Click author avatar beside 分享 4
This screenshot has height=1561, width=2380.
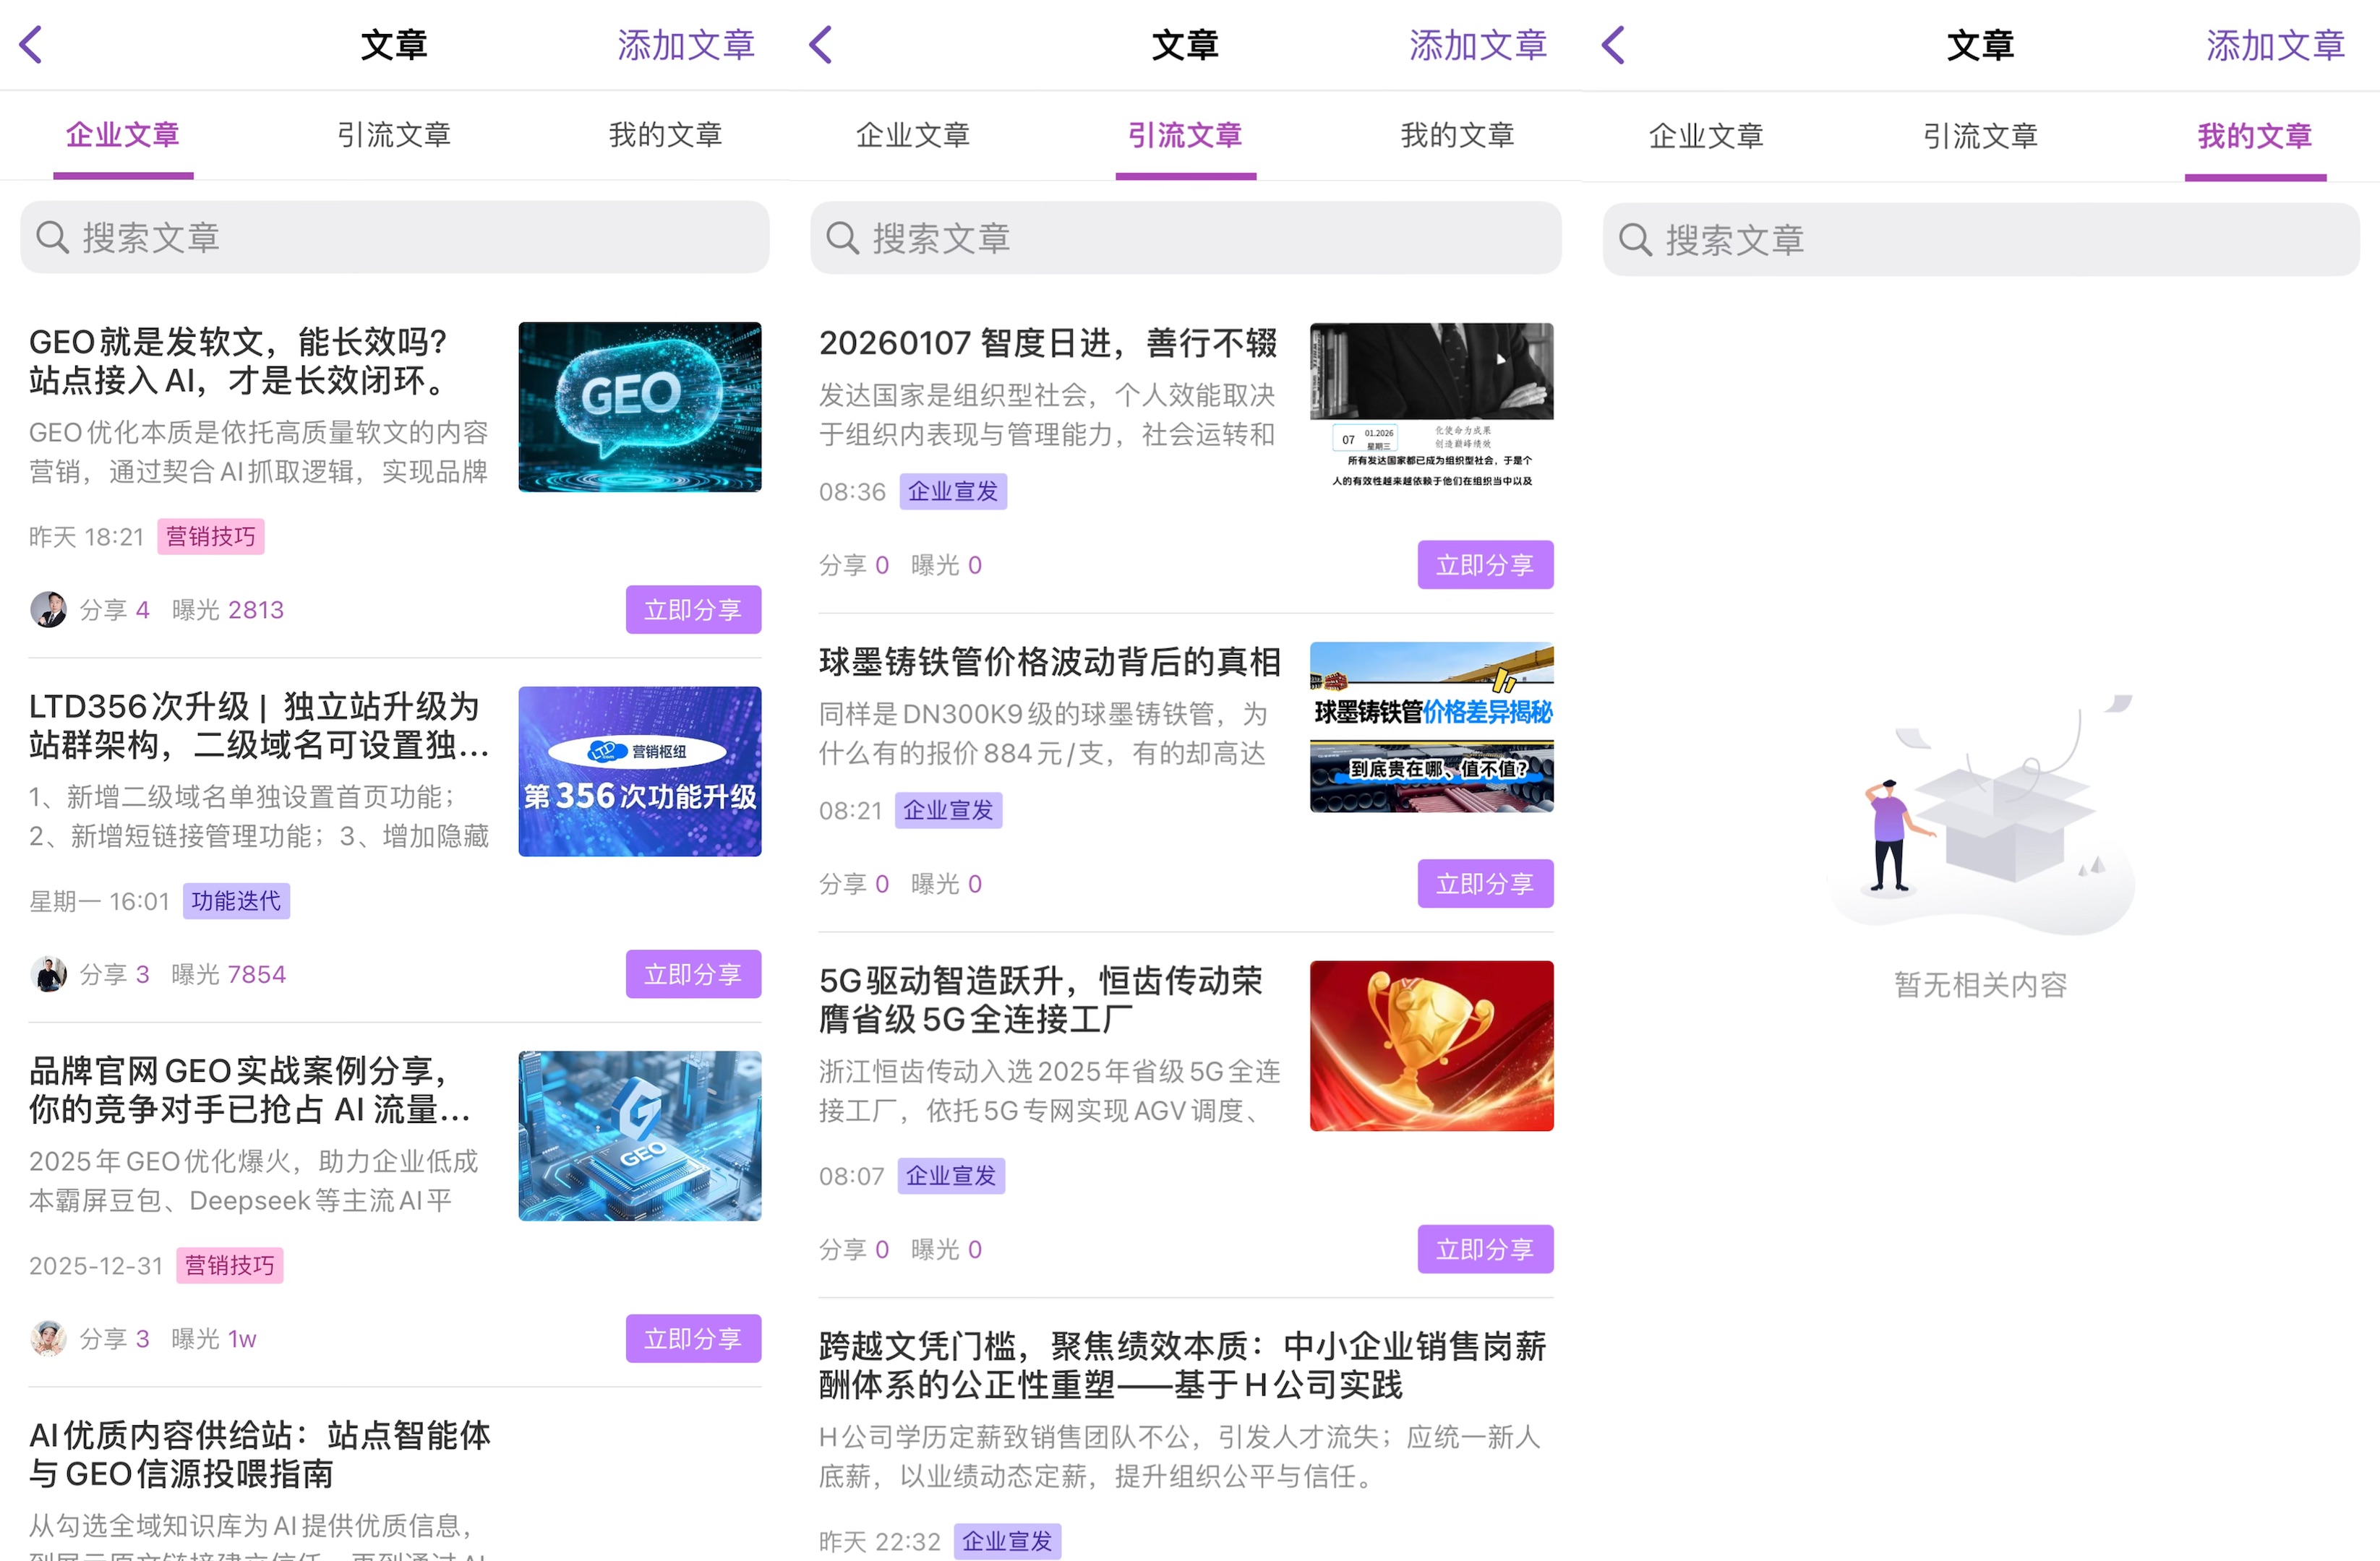pyautogui.click(x=48, y=610)
